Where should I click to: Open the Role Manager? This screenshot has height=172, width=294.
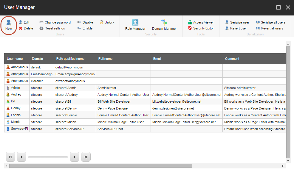point(135,25)
